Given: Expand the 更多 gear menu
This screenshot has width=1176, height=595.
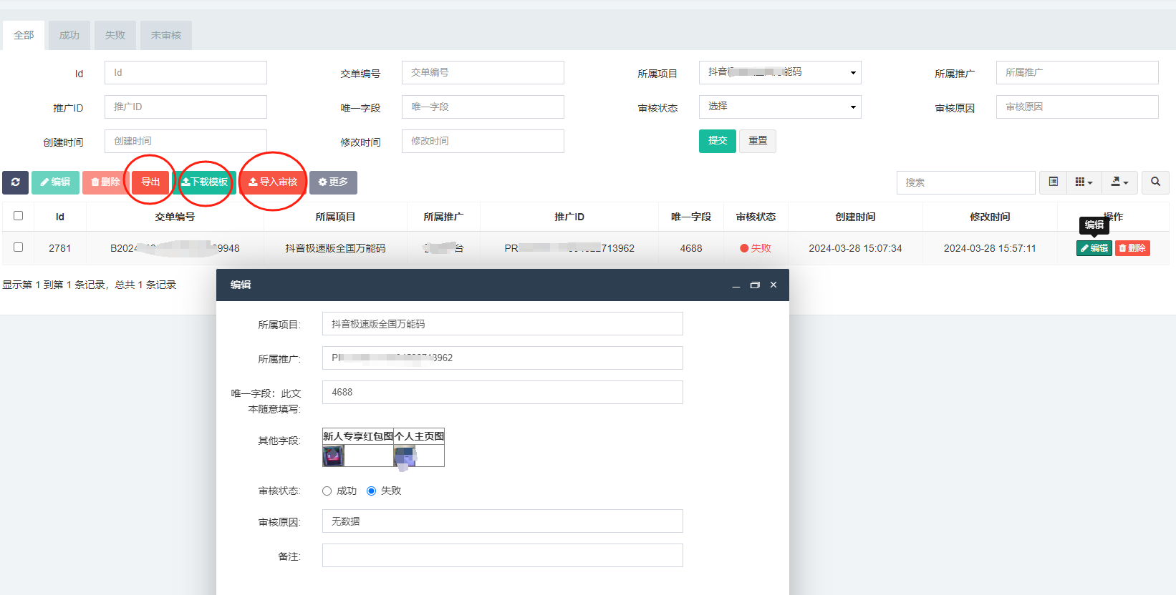Looking at the screenshot, I should (x=333, y=182).
